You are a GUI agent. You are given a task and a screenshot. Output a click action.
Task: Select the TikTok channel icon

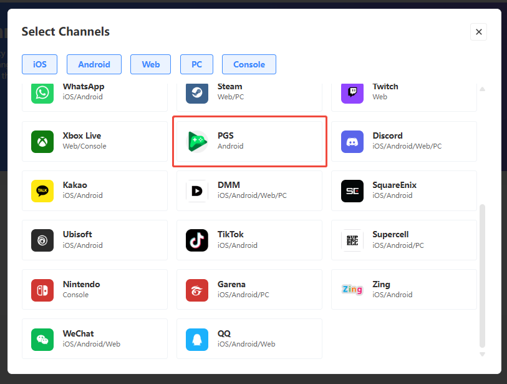[197, 240]
